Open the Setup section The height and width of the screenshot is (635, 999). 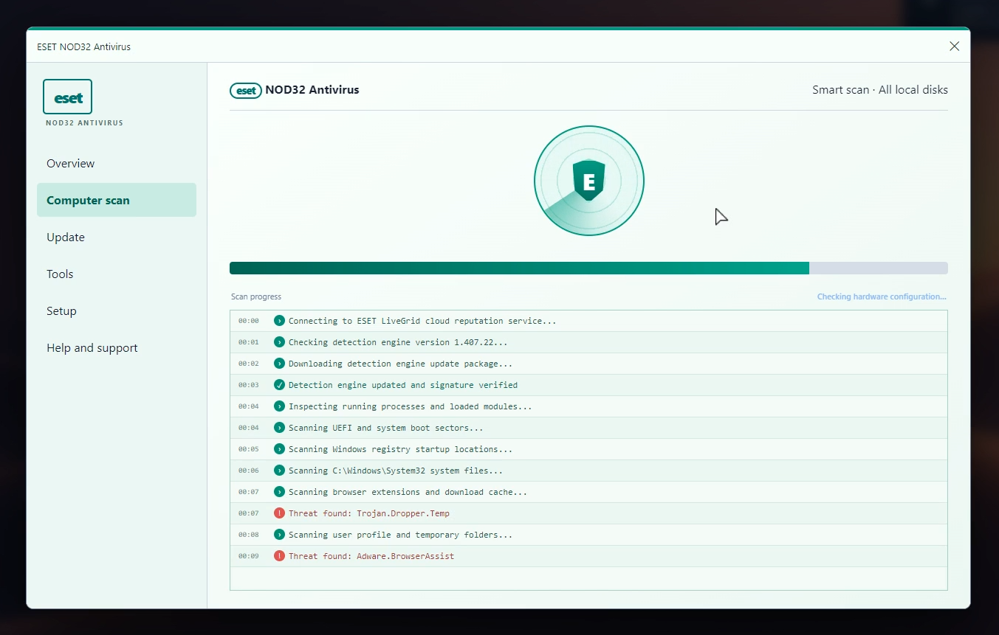click(117, 311)
